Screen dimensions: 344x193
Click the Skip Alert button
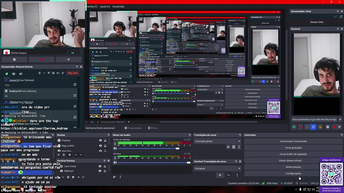coord(73,73)
